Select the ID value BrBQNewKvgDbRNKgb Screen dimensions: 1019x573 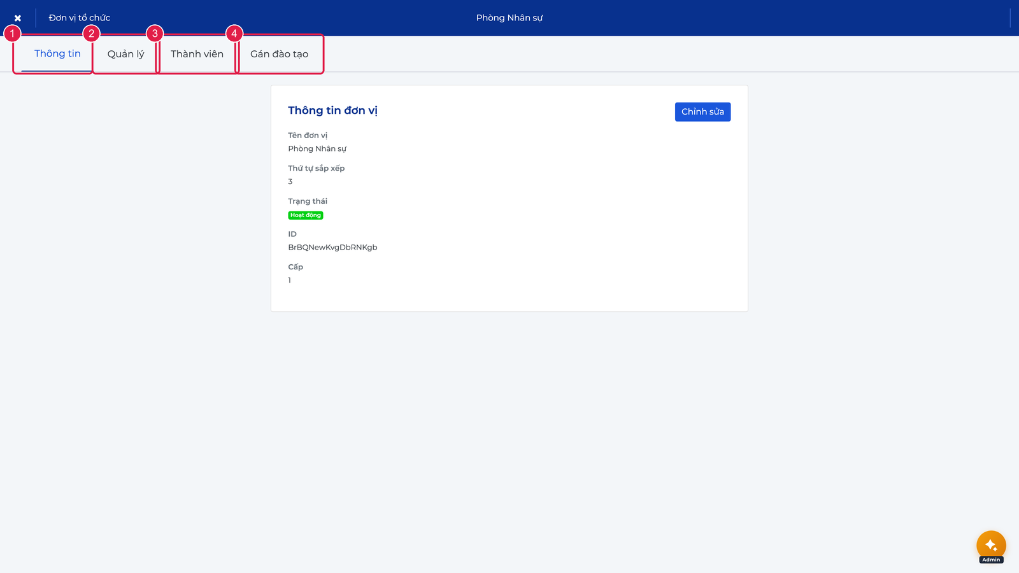[332, 247]
